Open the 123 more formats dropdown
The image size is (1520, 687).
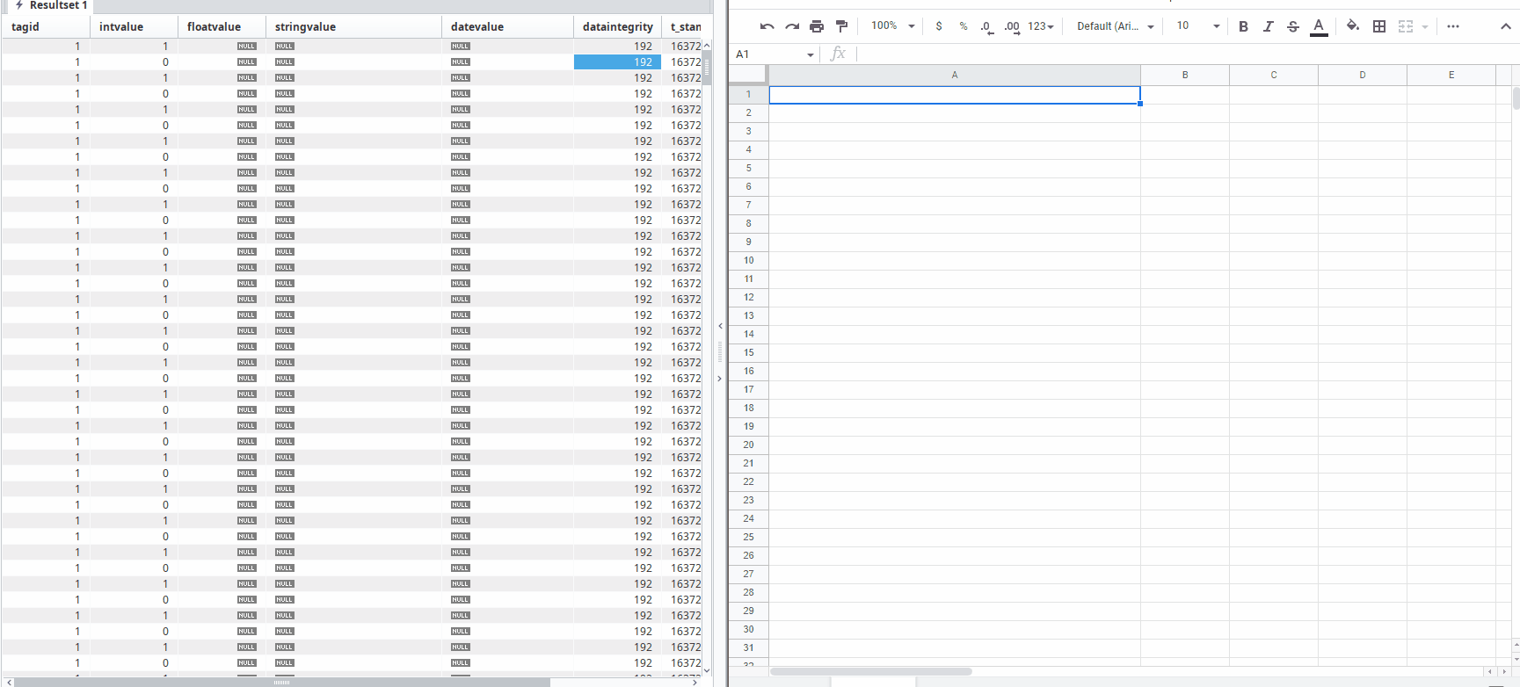point(1041,26)
